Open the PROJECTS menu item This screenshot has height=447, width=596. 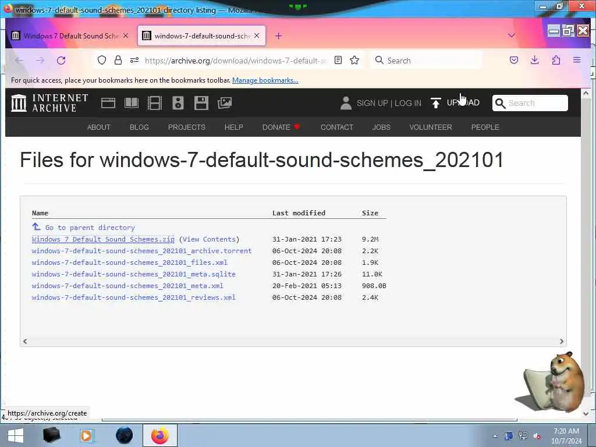187,127
